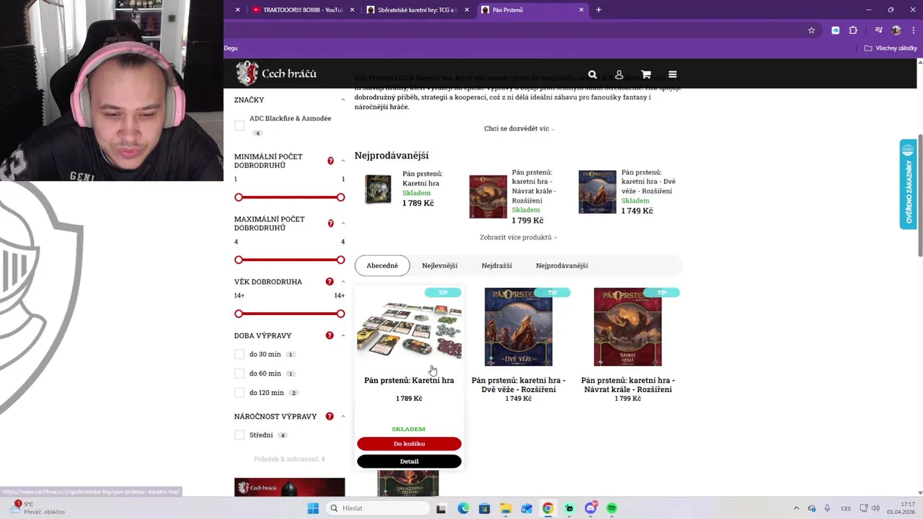Click the Ověřeno zákazníky side badge
923x519 pixels.
(908, 184)
